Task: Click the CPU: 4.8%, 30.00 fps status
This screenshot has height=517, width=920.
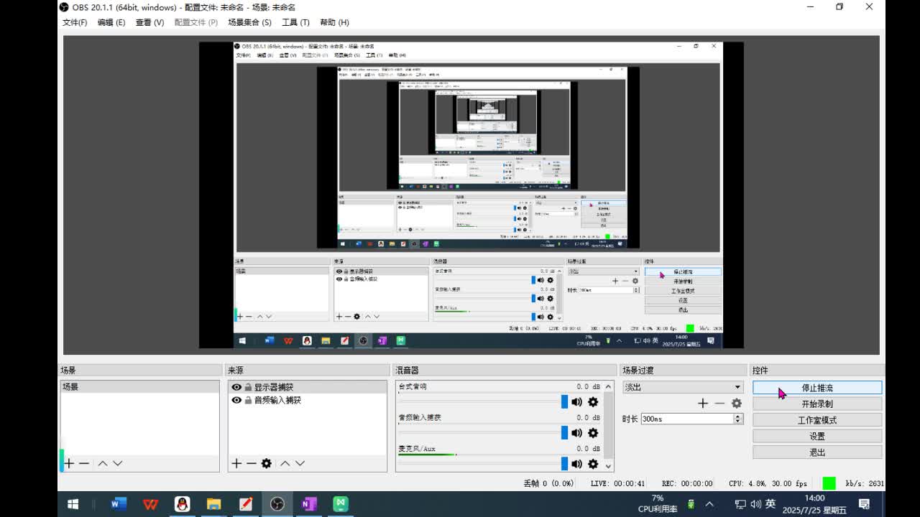Action: click(768, 484)
